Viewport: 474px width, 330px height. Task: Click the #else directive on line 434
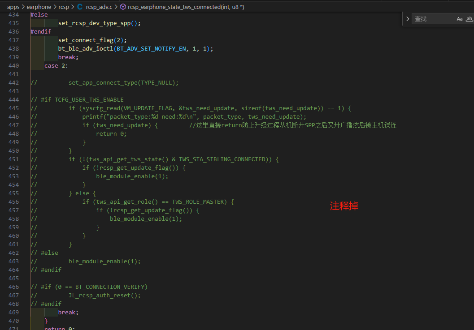(x=39, y=14)
